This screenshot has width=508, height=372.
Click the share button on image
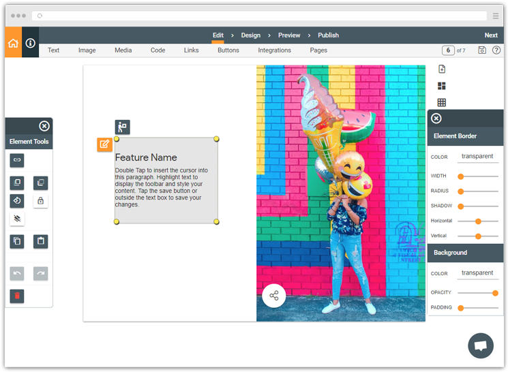coord(274,296)
